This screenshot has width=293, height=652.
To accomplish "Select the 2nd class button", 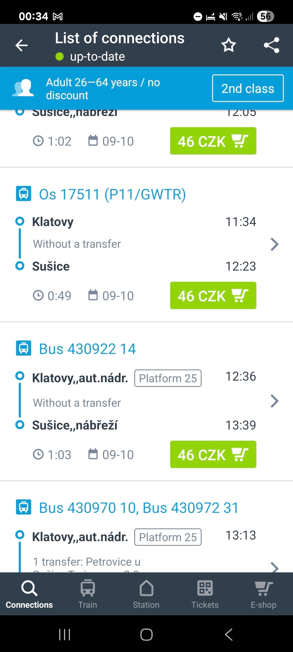I will [248, 88].
